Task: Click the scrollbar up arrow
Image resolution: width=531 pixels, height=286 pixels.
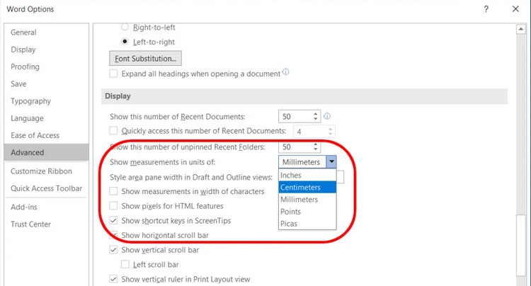Action: point(520,30)
